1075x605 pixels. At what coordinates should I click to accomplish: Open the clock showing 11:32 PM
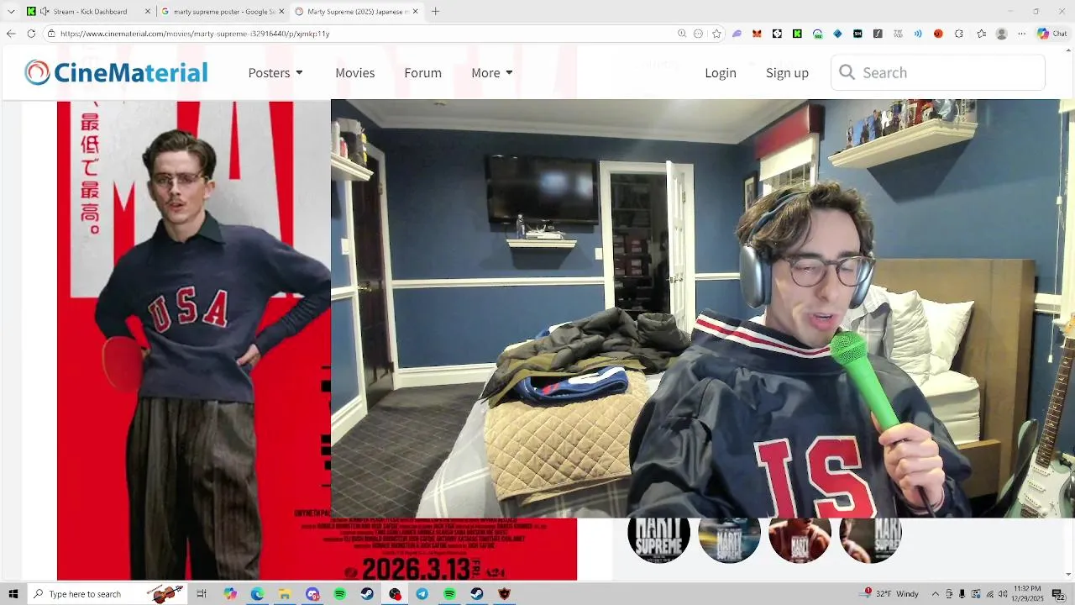point(1028,594)
